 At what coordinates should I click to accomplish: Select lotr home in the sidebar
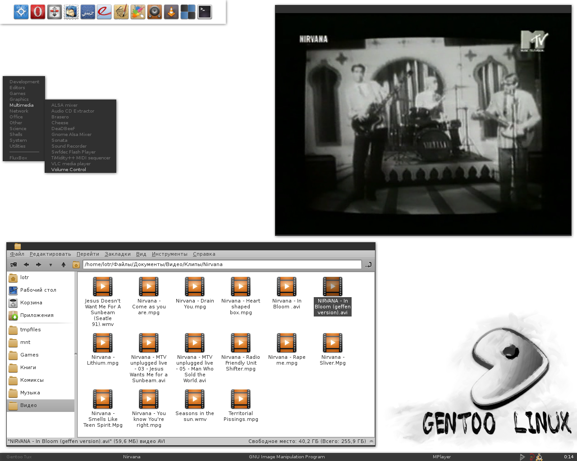(x=41, y=278)
